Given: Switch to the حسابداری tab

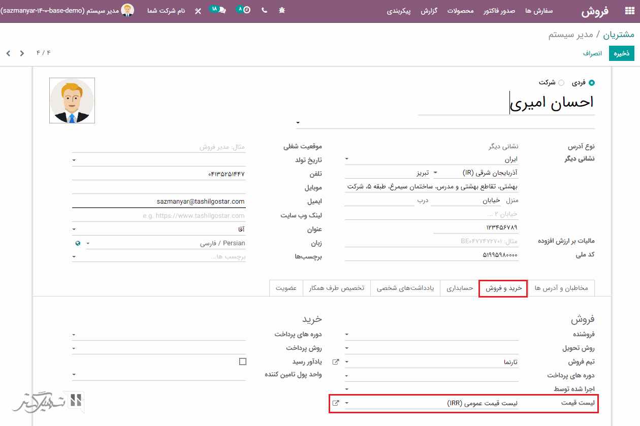Looking at the screenshot, I should point(460,288).
